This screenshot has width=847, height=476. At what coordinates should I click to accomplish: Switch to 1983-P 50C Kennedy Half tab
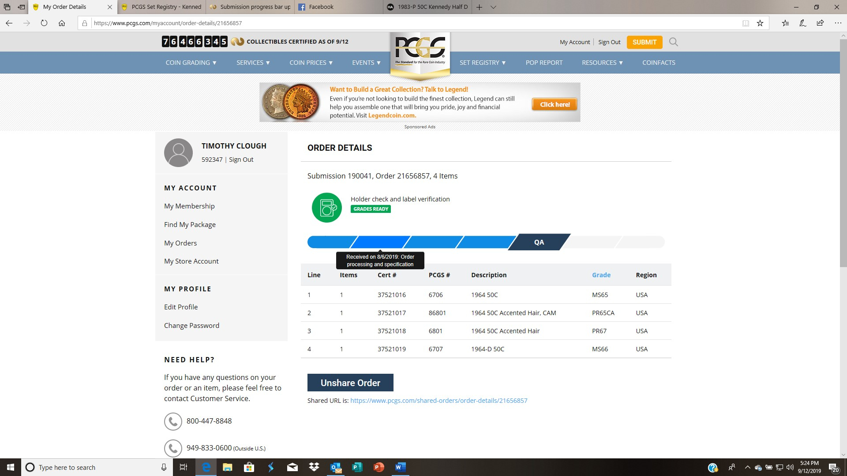pyautogui.click(x=427, y=7)
